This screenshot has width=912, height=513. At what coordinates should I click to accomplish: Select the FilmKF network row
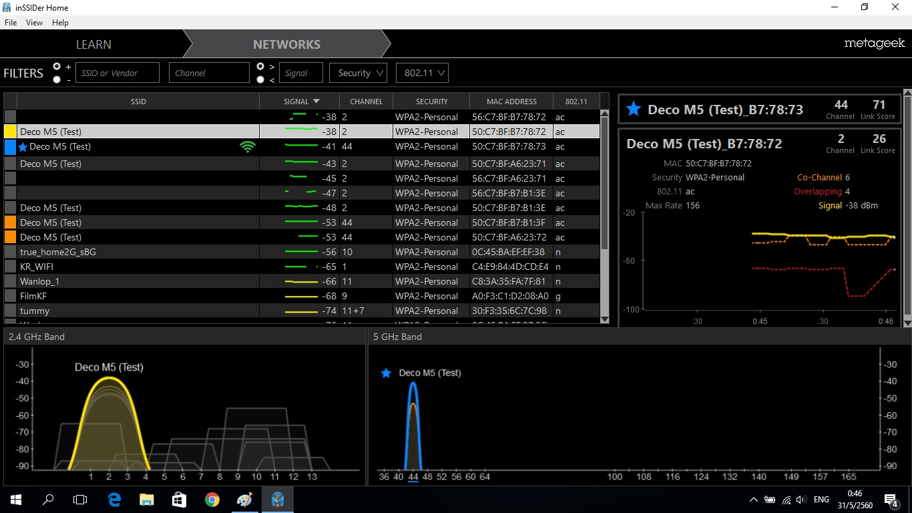(x=302, y=296)
